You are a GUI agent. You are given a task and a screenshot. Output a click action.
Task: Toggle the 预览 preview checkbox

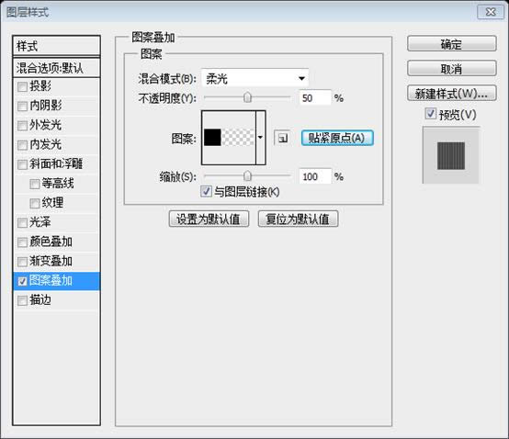pyautogui.click(x=430, y=114)
